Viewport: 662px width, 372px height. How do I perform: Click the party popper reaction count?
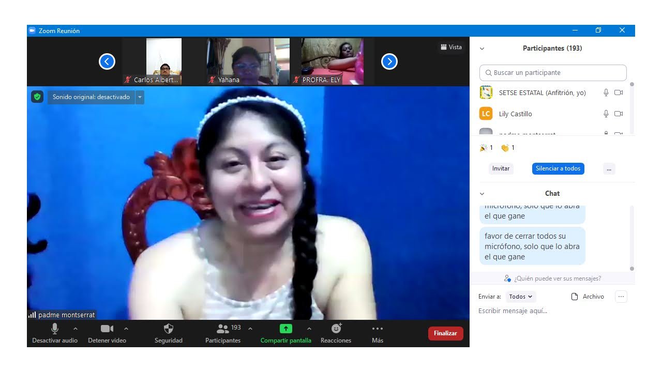pos(486,148)
